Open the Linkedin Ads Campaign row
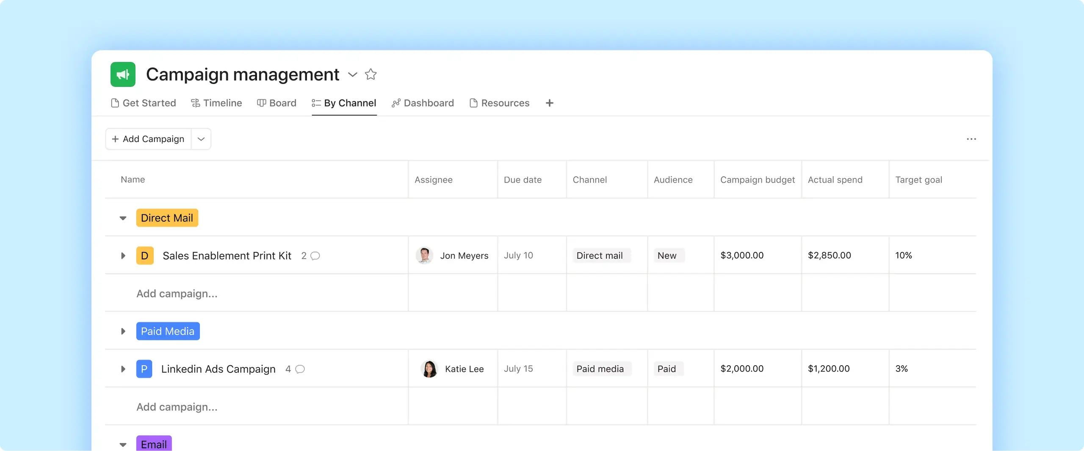Screen dimensions: 1084x451 coord(218,369)
